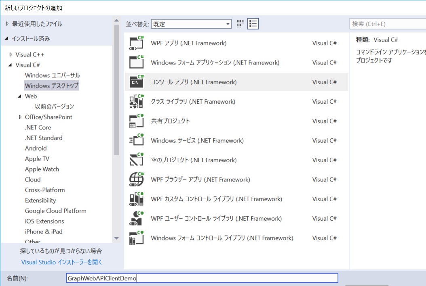Open the 並べ替え sort dropdown
This screenshot has width=426, height=286.
227,24
